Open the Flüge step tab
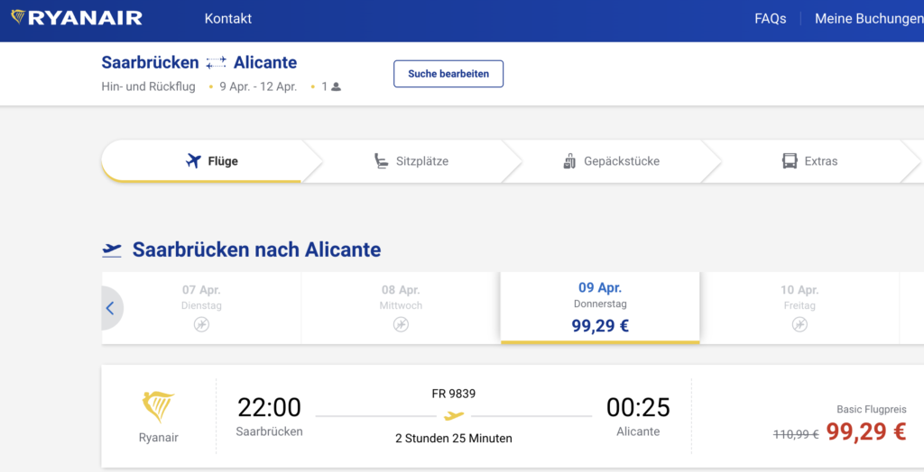 click(211, 161)
